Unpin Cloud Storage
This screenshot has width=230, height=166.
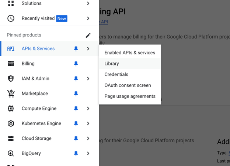tap(76, 139)
